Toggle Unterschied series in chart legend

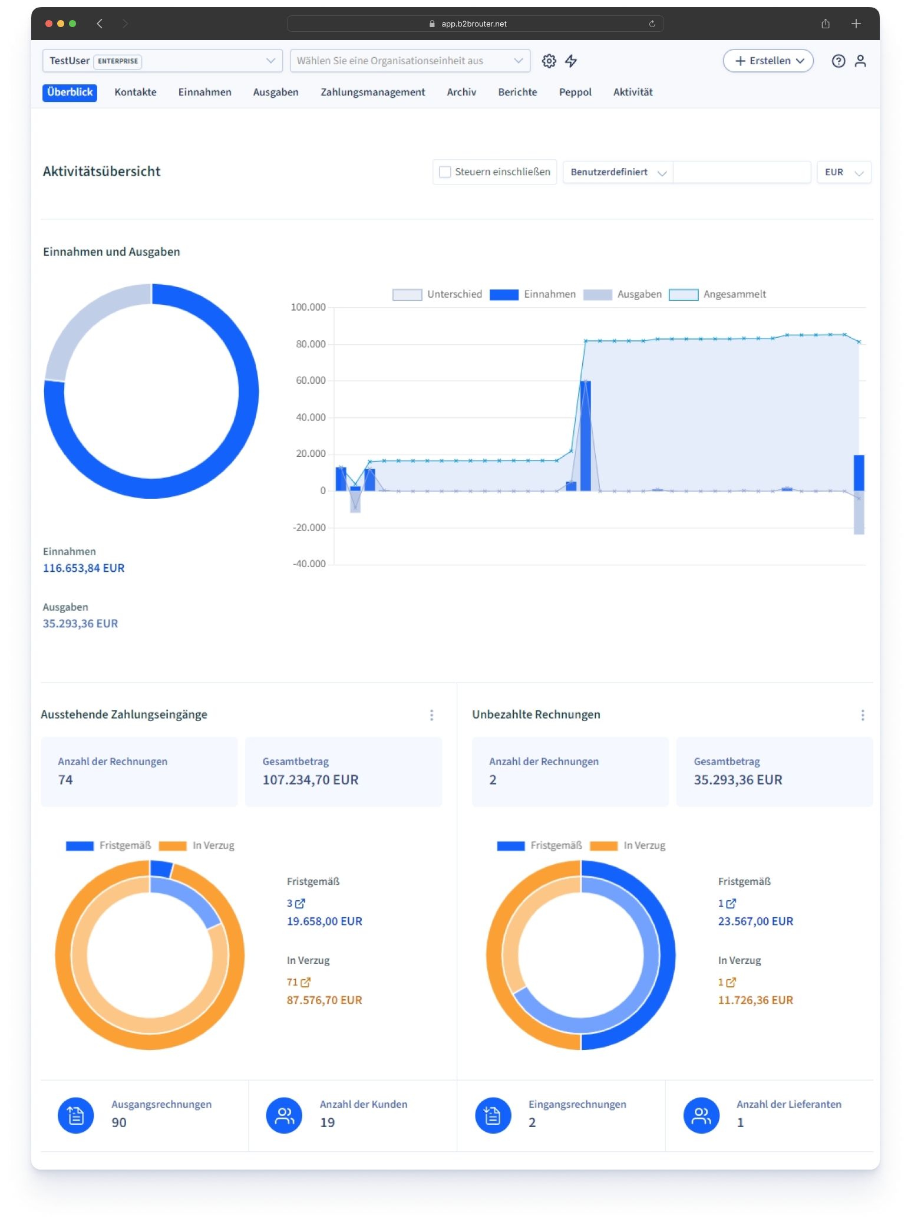(437, 294)
